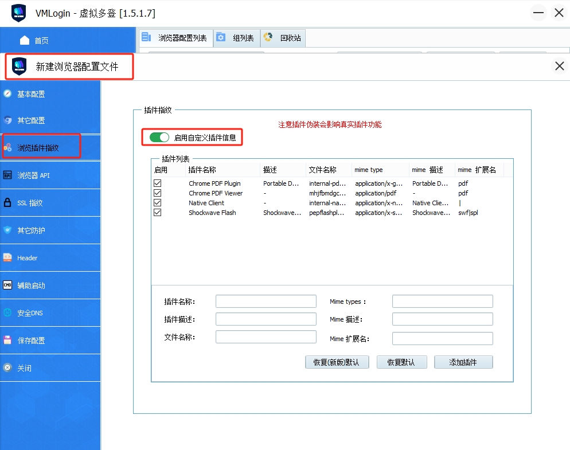Click the mime 扩展名 column header
The width and height of the screenshot is (570, 450).
(479, 170)
